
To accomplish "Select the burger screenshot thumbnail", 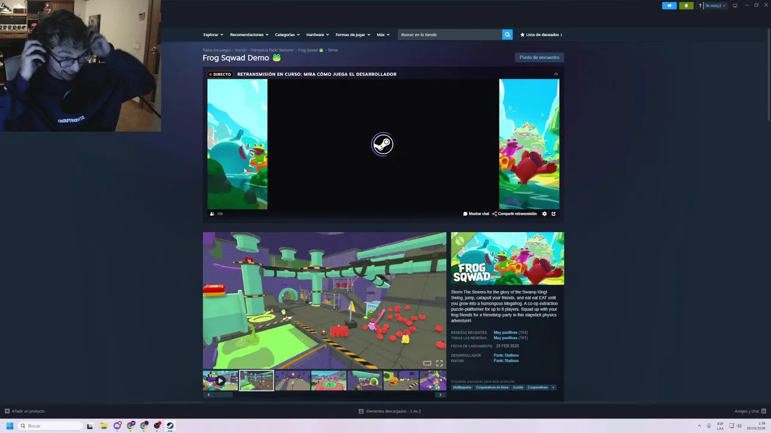I will click(x=401, y=381).
